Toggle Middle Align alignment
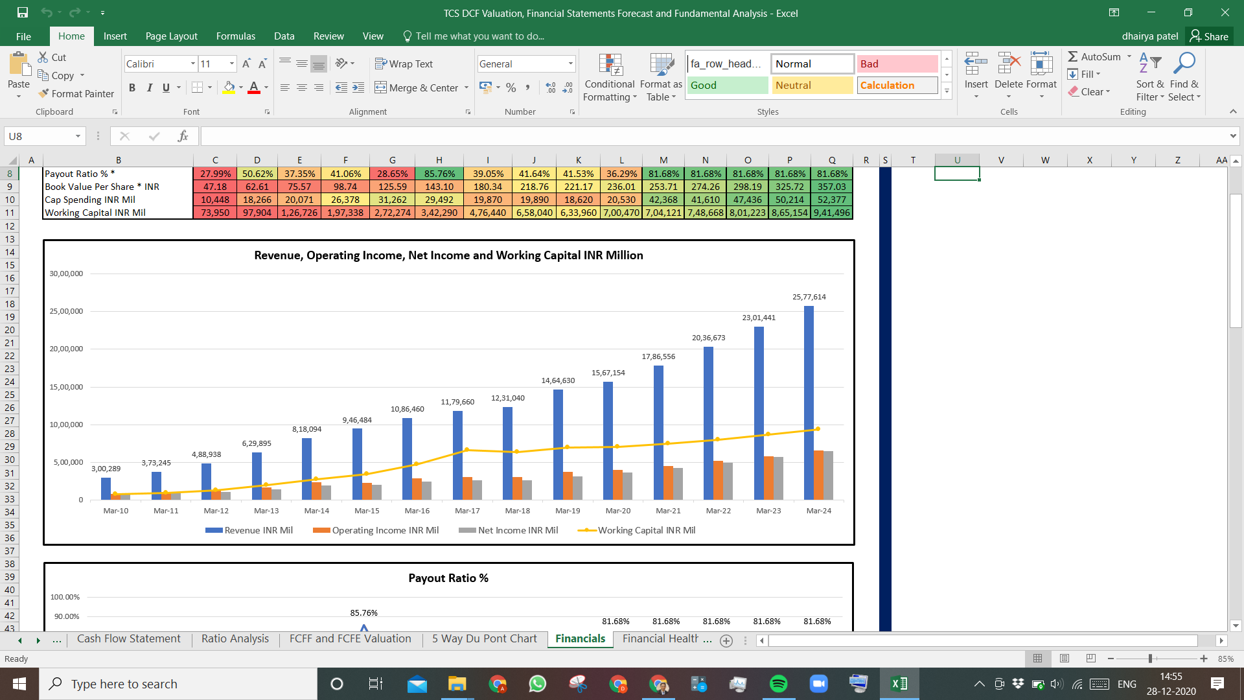1244x700 pixels. [x=301, y=64]
